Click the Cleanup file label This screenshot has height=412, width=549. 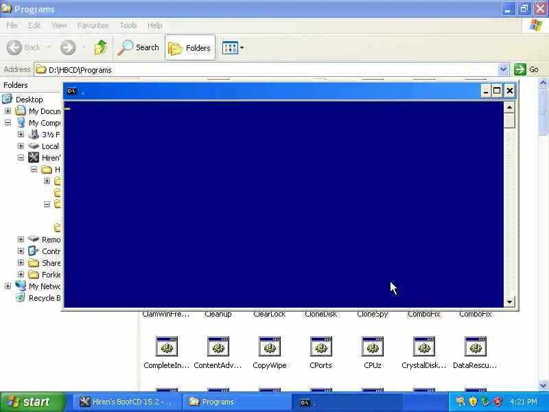(218, 314)
